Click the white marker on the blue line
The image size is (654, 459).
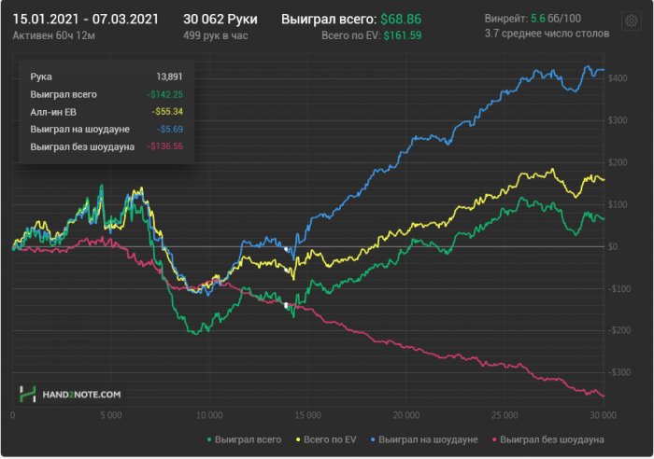click(x=286, y=249)
